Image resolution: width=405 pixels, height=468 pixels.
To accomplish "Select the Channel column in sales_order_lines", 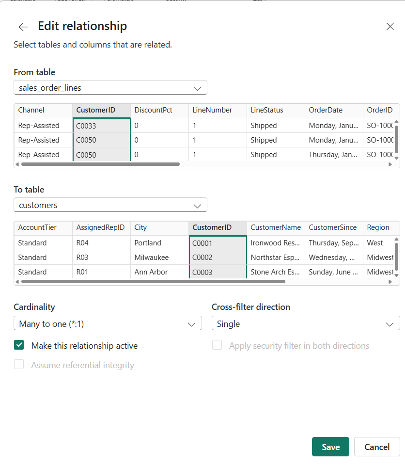I will (x=43, y=110).
